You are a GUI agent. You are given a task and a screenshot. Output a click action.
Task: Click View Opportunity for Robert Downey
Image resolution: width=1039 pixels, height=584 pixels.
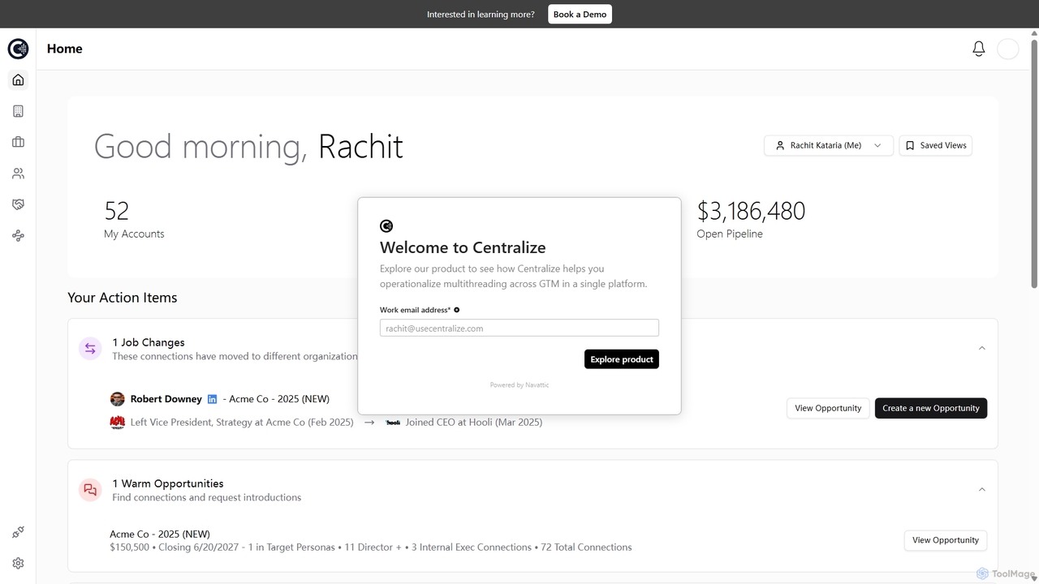tap(828, 408)
